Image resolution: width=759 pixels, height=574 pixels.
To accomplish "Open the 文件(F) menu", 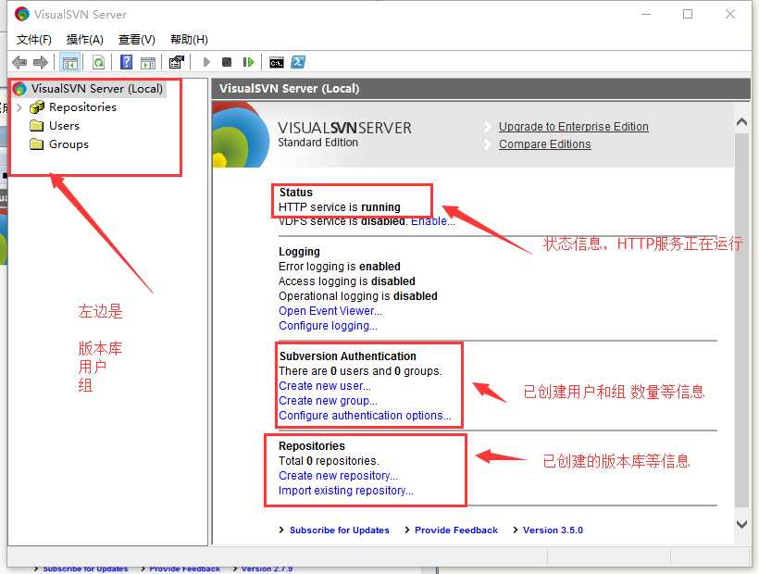I will click(x=34, y=40).
